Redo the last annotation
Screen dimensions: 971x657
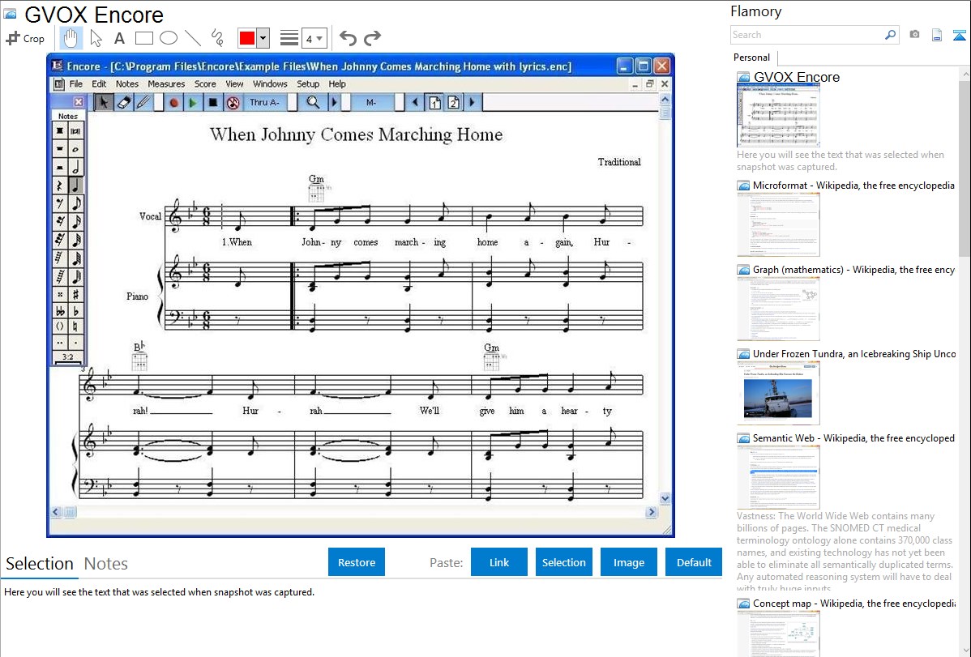point(372,38)
